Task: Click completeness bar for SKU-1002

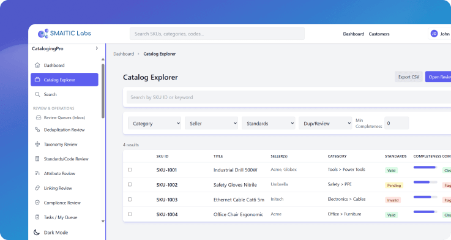Action: 425,182
